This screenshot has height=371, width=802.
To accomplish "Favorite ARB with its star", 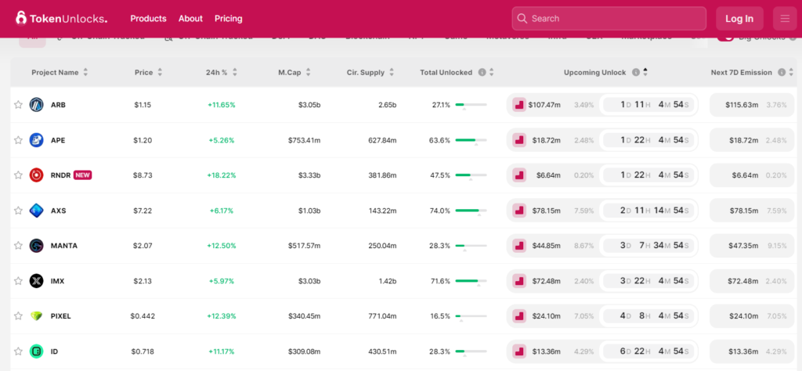I will [x=19, y=105].
